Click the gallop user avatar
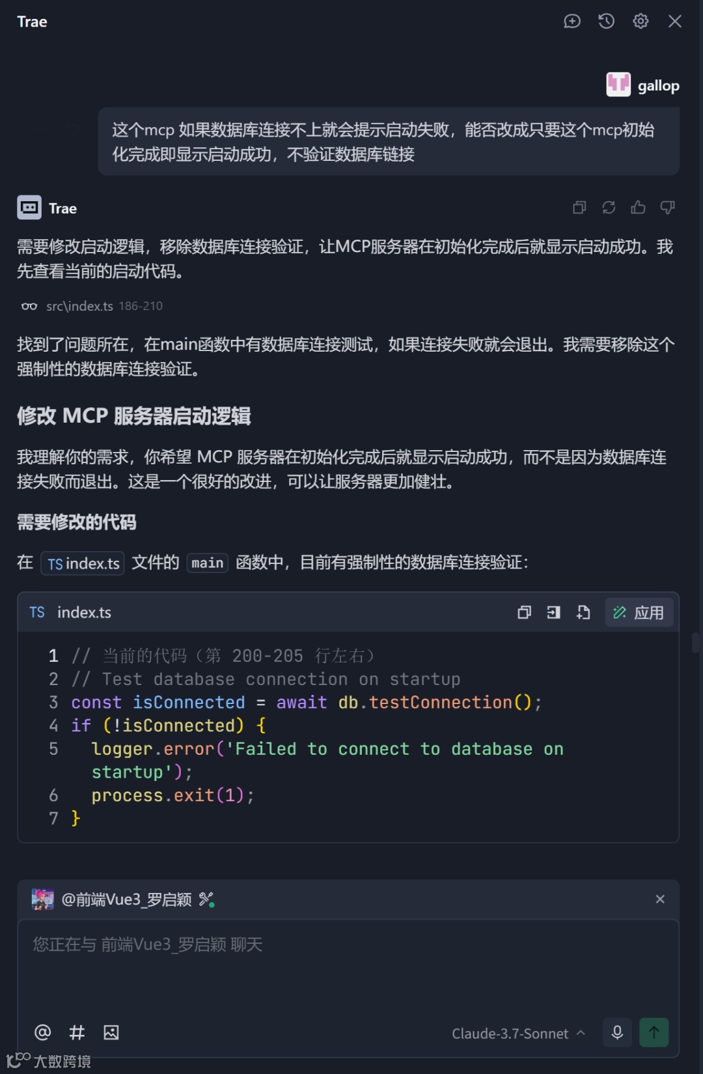703x1074 pixels. click(618, 85)
